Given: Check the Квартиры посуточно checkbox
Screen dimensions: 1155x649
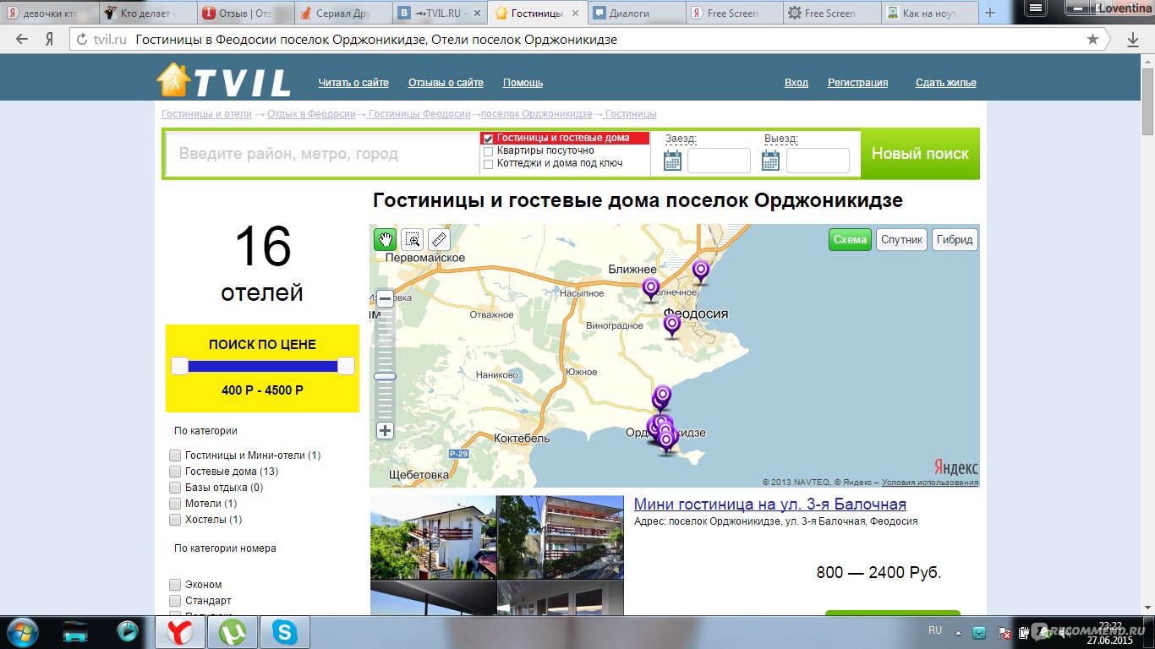Looking at the screenshot, I should point(488,151).
